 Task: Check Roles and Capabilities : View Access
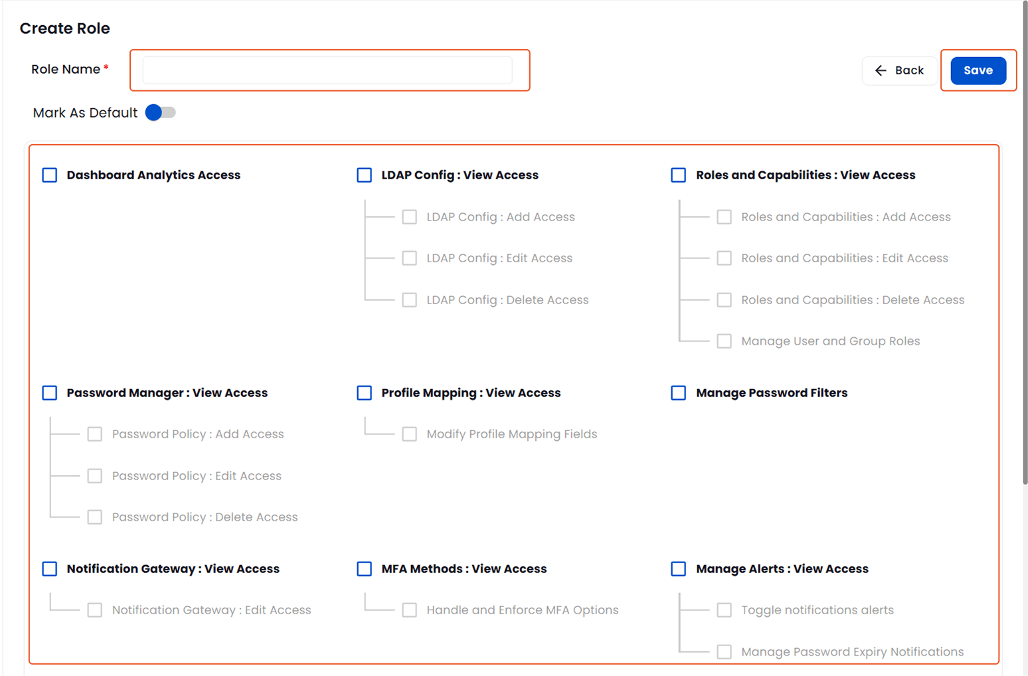tap(678, 175)
